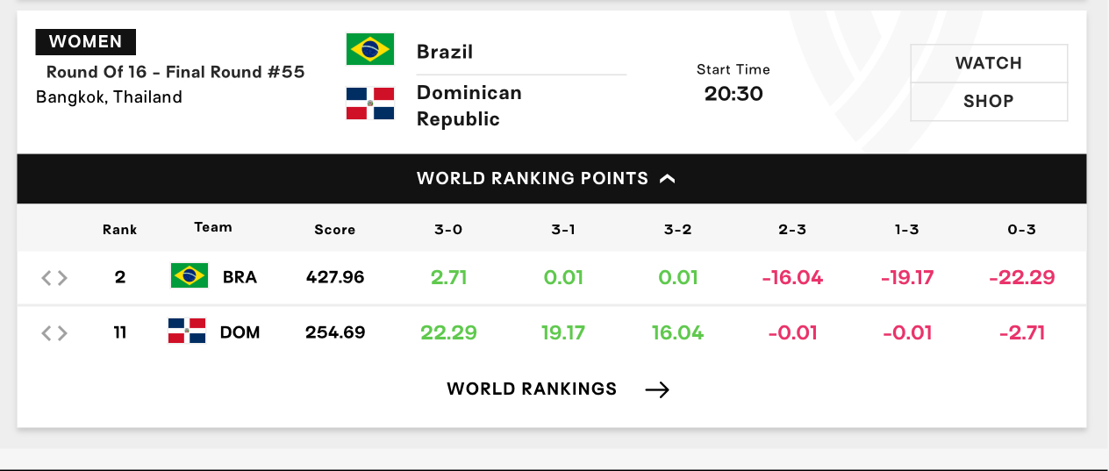Click Brazil's 427.96 score value
This screenshot has height=471, width=1109.
(335, 277)
